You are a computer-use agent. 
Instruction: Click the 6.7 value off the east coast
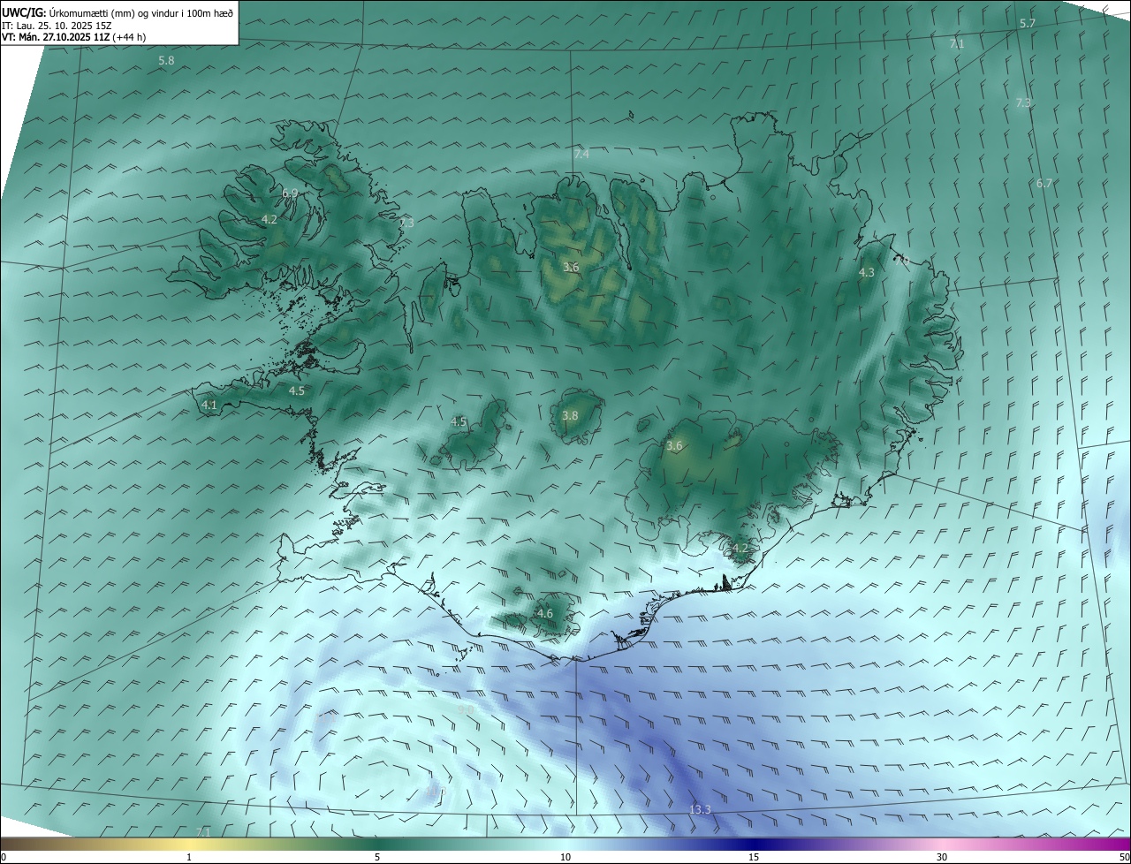(x=1044, y=184)
